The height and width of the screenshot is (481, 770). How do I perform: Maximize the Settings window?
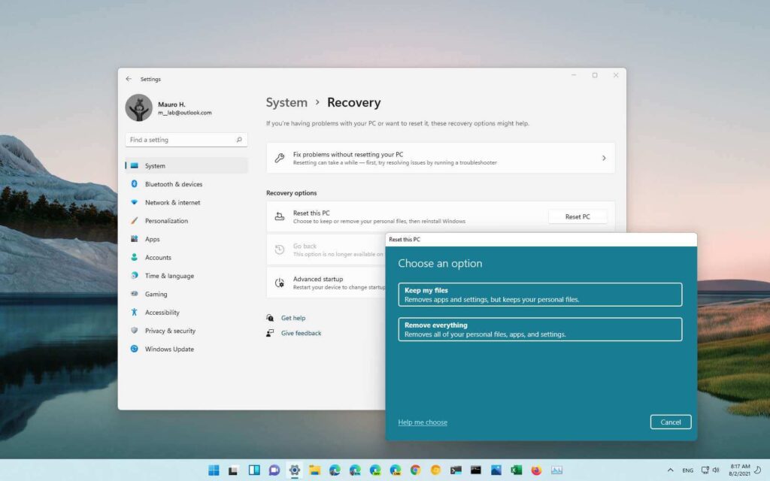pos(595,75)
